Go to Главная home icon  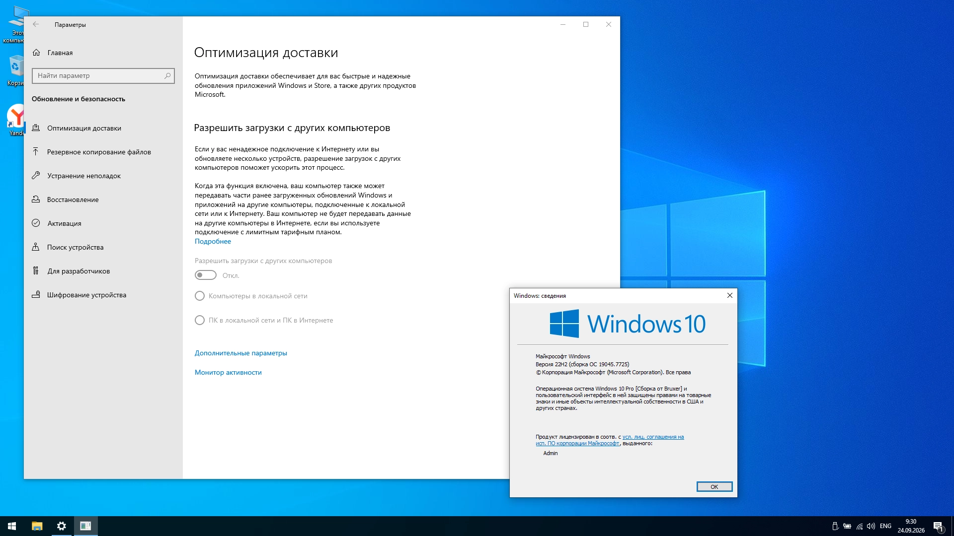[36, 53]
